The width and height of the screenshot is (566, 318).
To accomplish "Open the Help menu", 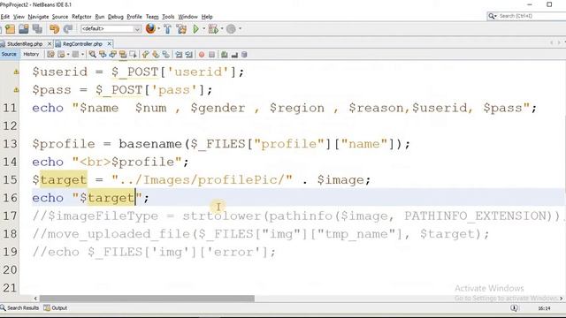I will click(207, 17).
